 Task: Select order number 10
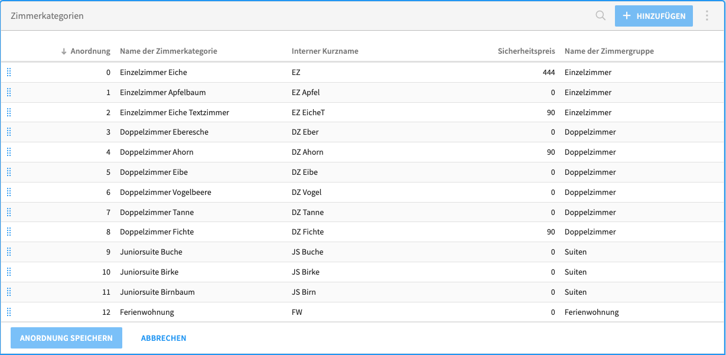click(106, 272)
